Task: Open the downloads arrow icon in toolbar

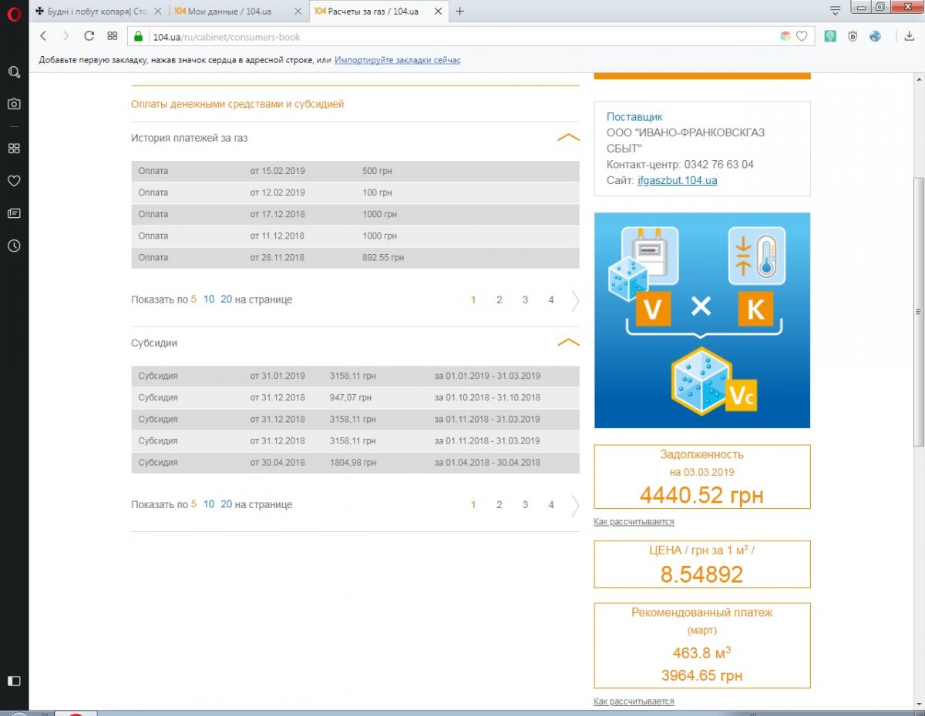Action: tap(910, 36)
